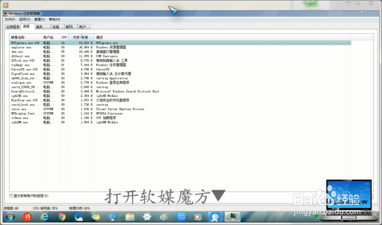Open the blue cloud Q browser icon
The height and width of the screenshot is (225, 382).
point(78,217)
